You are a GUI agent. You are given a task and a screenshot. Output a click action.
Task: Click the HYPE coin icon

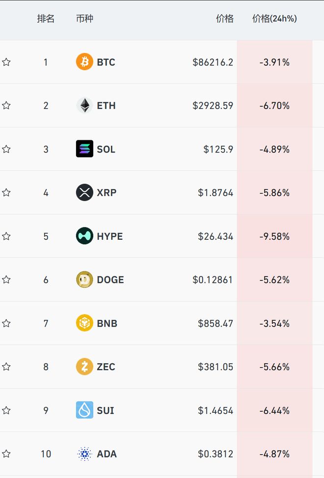tap(84, 236)
